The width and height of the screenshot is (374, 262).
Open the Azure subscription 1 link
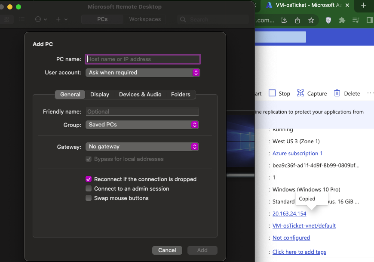[297, 154]
